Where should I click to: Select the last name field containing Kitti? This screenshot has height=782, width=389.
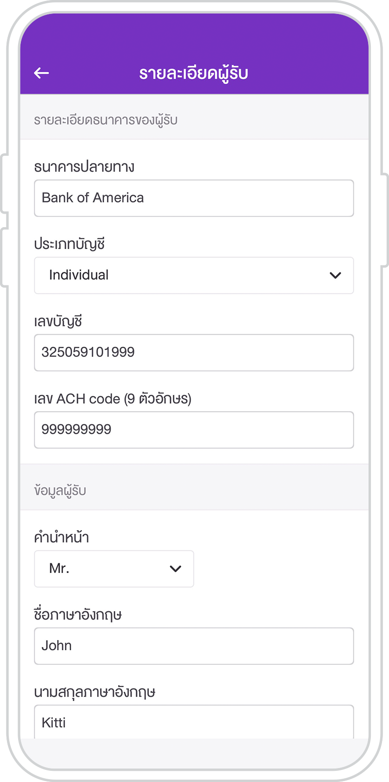pos(194,722)
